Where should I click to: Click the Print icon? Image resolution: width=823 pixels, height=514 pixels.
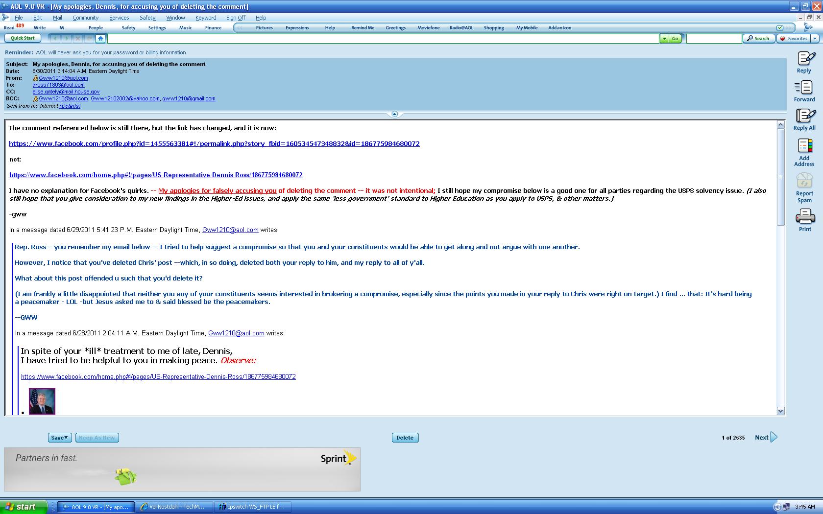[805, 220]
